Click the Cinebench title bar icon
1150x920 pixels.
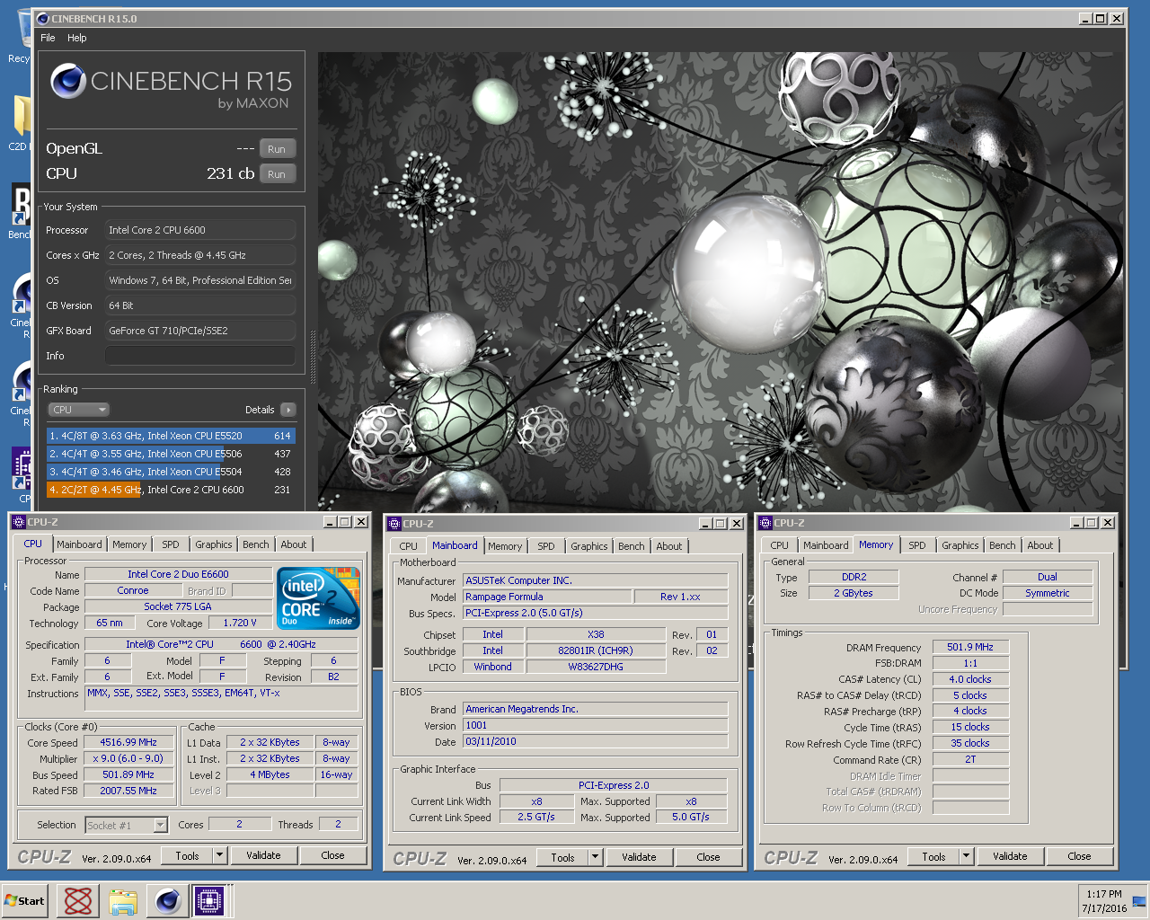(43, 18)
